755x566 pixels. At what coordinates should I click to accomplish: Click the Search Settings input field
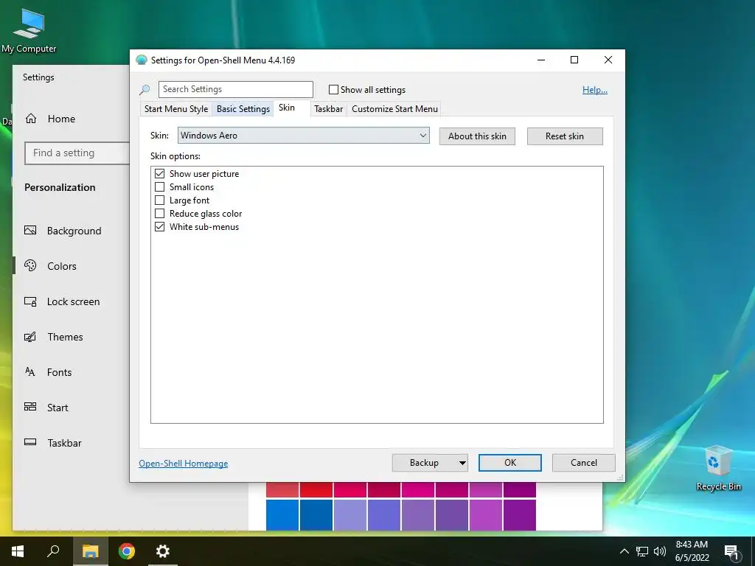(236, 89)
